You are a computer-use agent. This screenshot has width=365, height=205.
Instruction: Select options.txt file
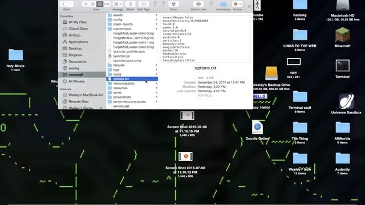(132, 79)
